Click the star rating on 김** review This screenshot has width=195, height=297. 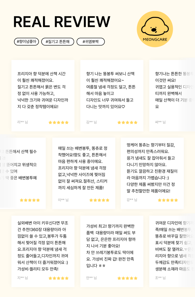click(127, 123)
